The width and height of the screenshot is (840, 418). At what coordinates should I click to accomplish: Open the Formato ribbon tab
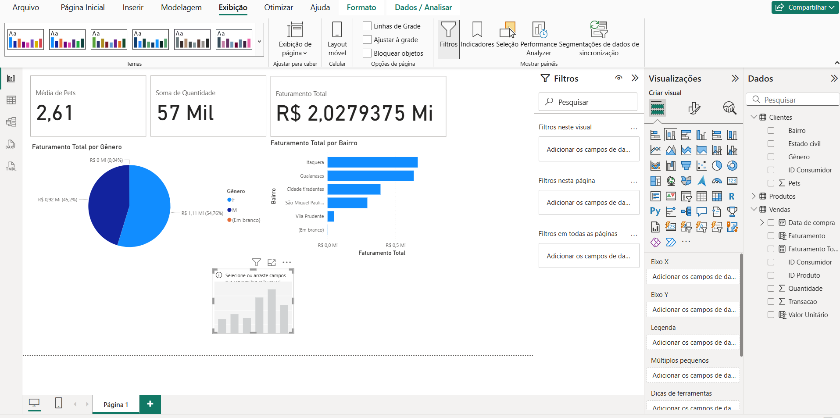tap(361, 7)
